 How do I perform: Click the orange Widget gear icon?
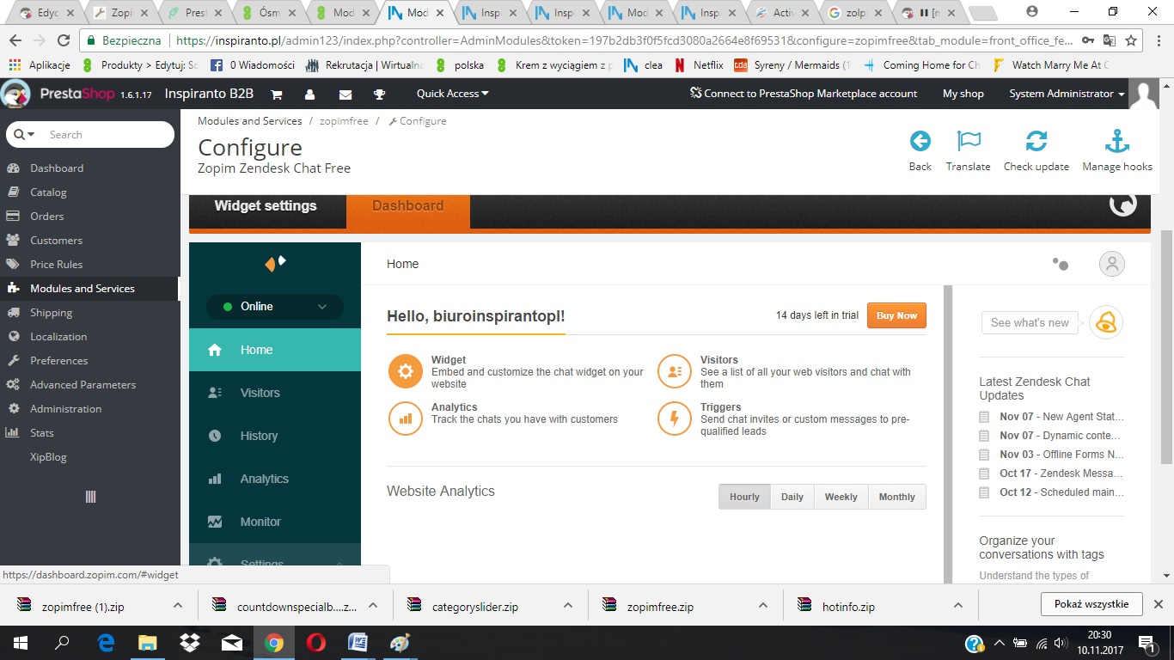pos(405,371)
